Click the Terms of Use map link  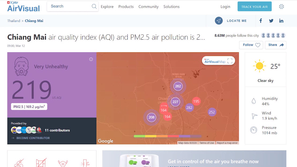206,143
